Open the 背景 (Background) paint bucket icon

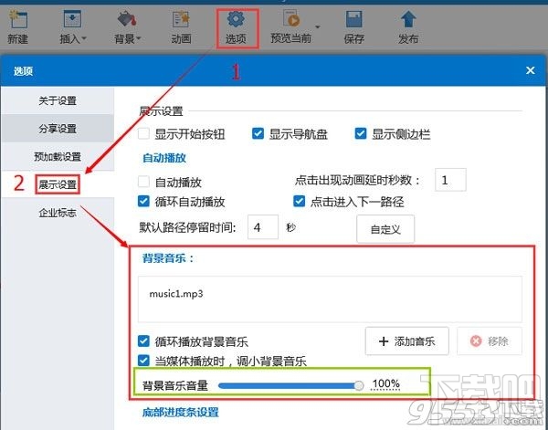point(127,19)
